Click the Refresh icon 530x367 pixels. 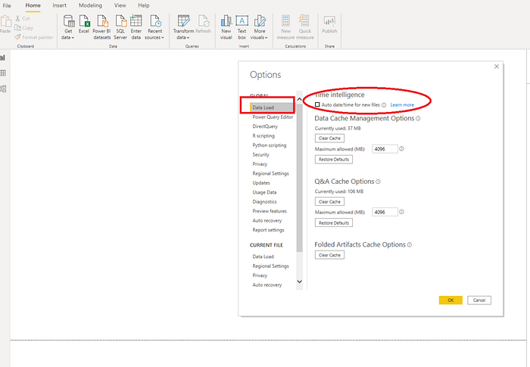pyautogui.click(x=204, y=24)
